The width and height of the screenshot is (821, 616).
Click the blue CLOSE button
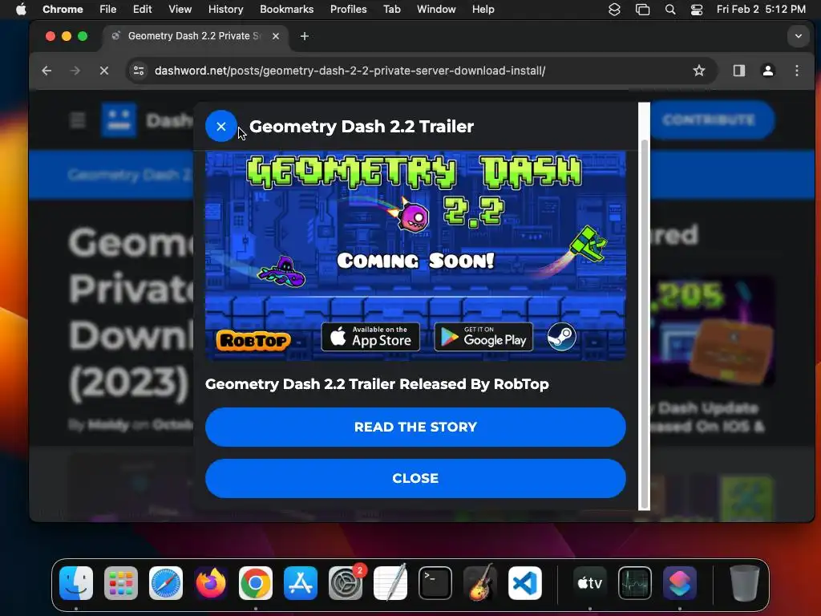pos(415,478)
